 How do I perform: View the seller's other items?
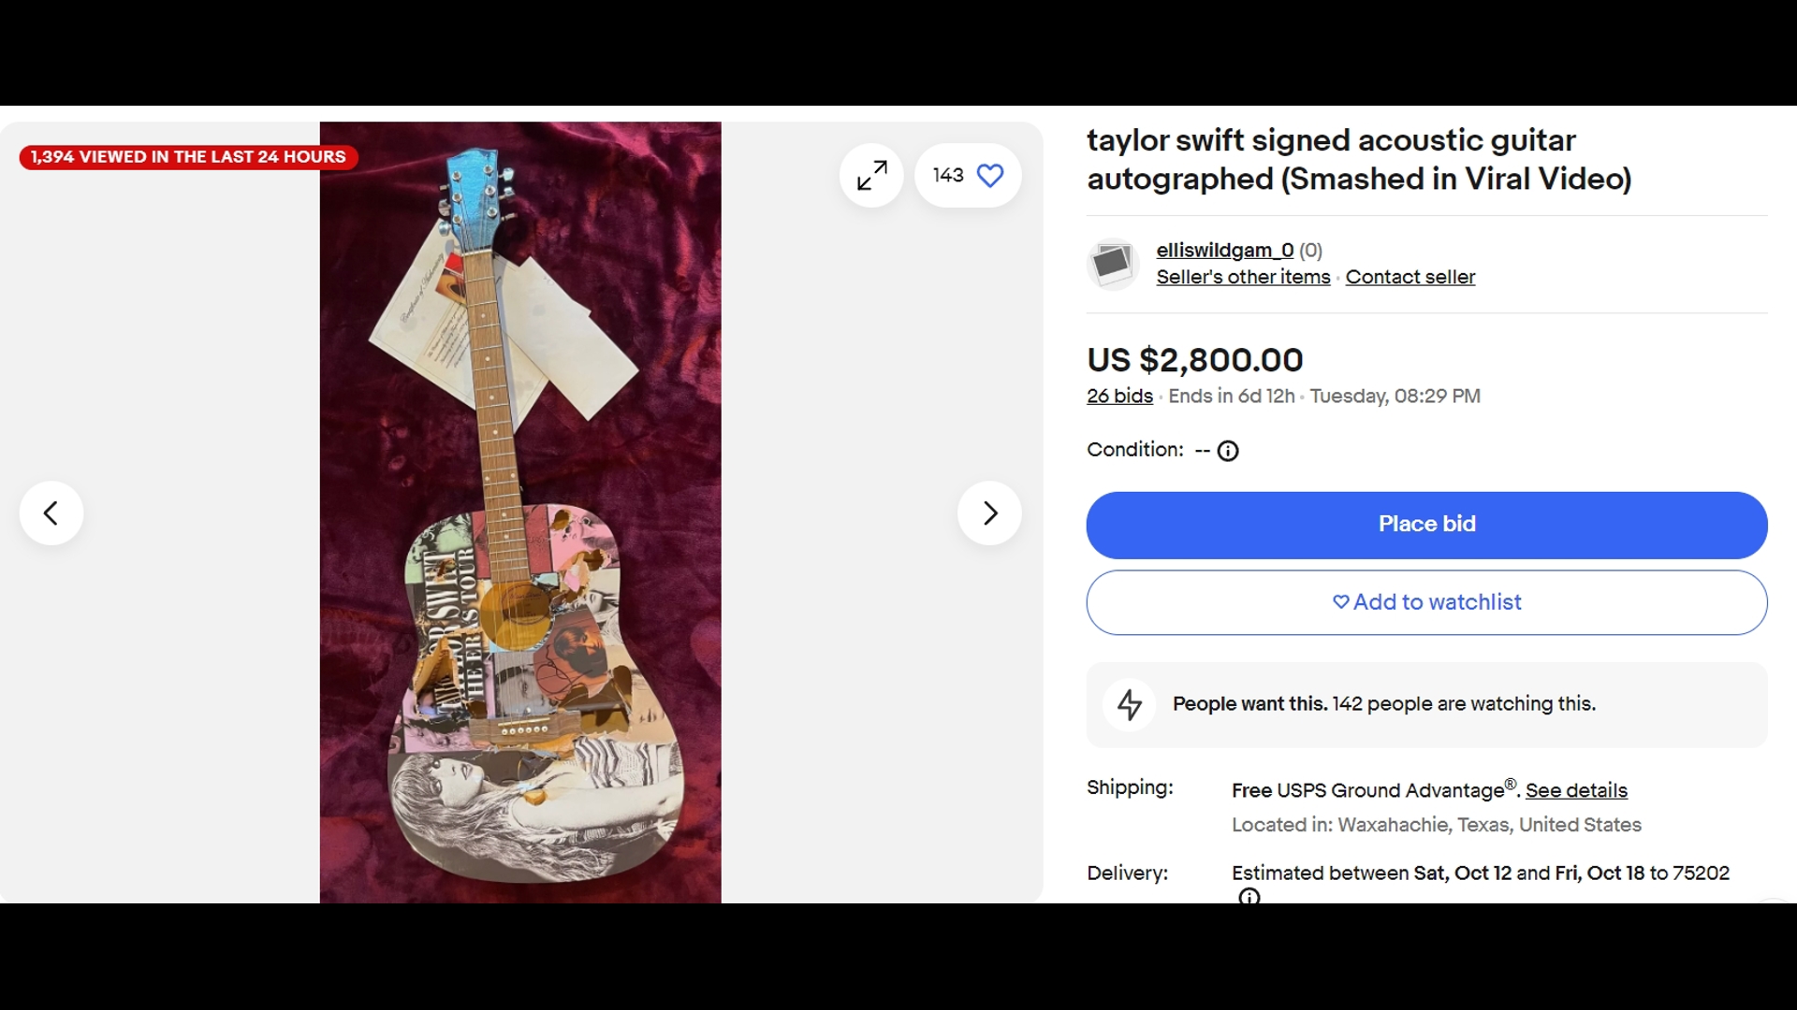point(1243,277)
